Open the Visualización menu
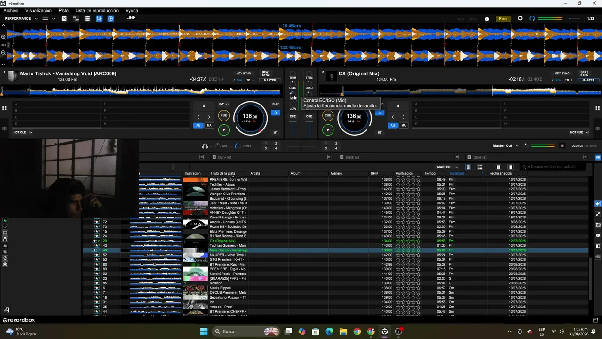 (39, 10)
